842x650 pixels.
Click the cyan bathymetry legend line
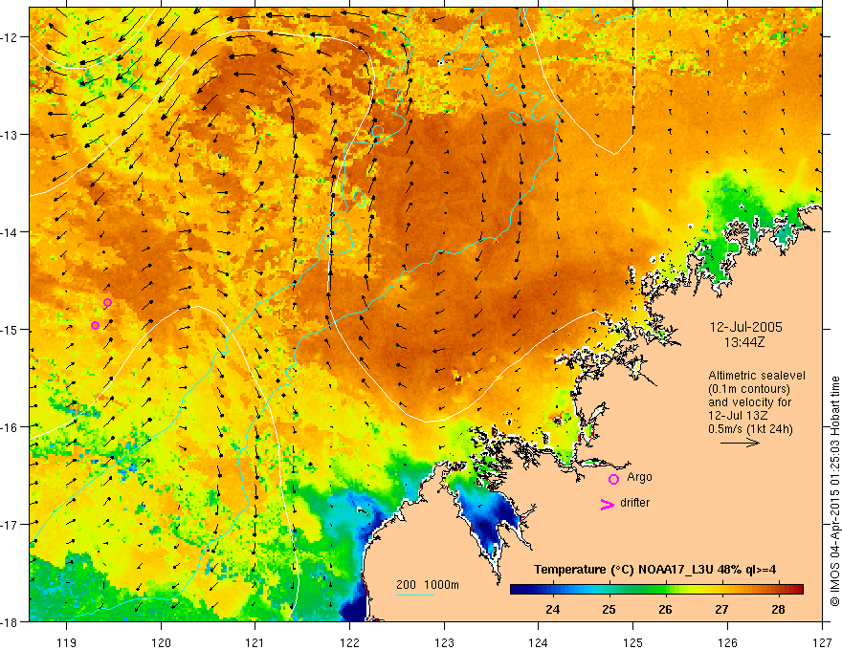(415, 595)
